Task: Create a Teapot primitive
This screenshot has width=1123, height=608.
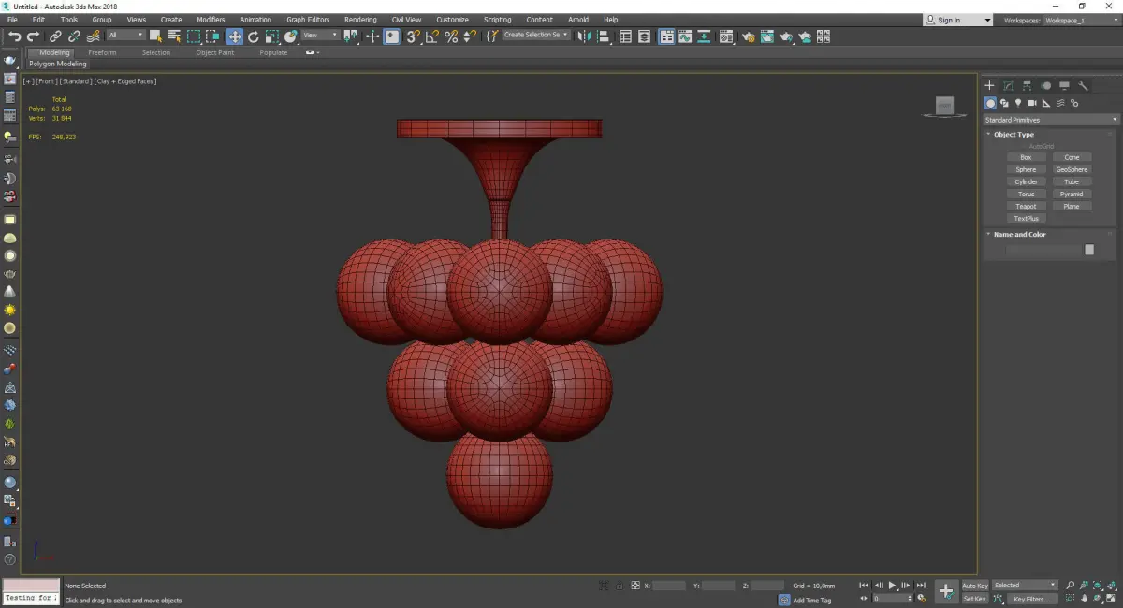Action: point(1026,207)
